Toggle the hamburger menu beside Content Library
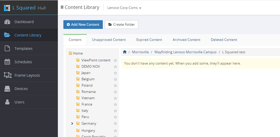This screenshot has width=280, height=137. point(62,7)
